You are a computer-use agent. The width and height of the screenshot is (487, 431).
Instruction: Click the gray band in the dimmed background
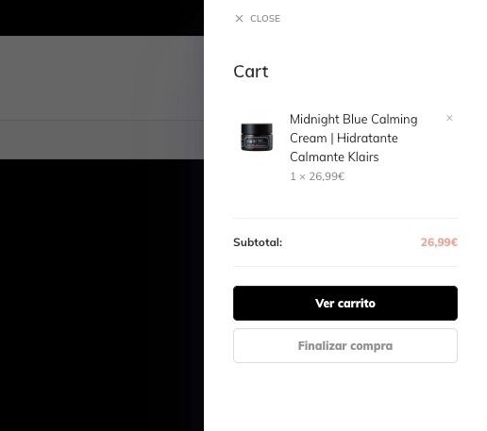[102, 78]
